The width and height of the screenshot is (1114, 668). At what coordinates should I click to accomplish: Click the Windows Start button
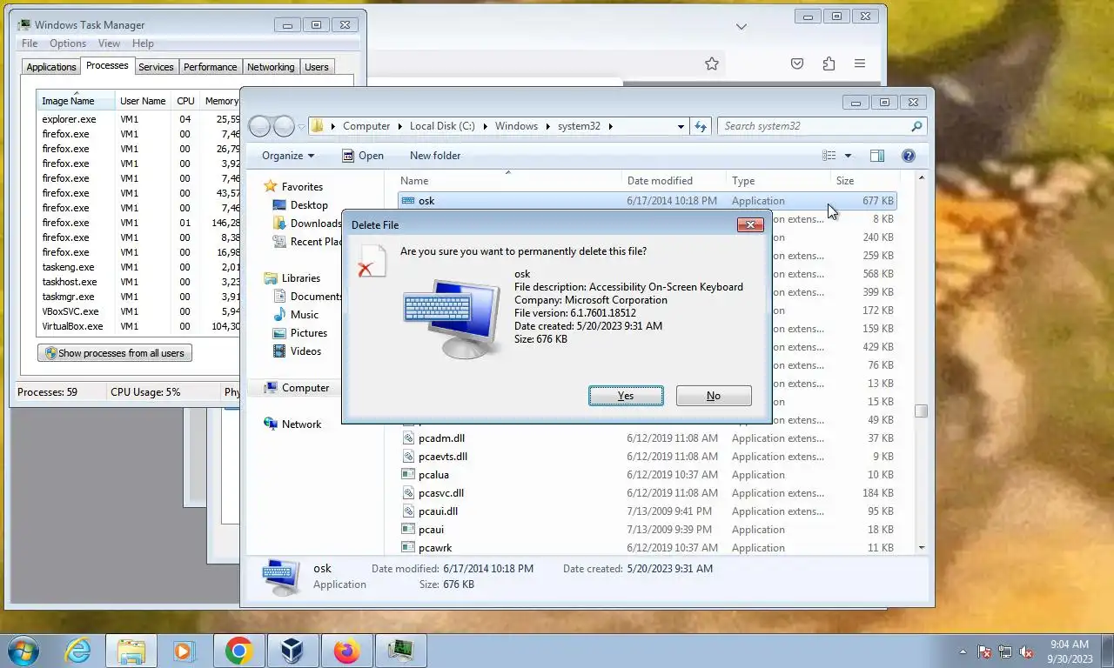click(x=23, y=651)
